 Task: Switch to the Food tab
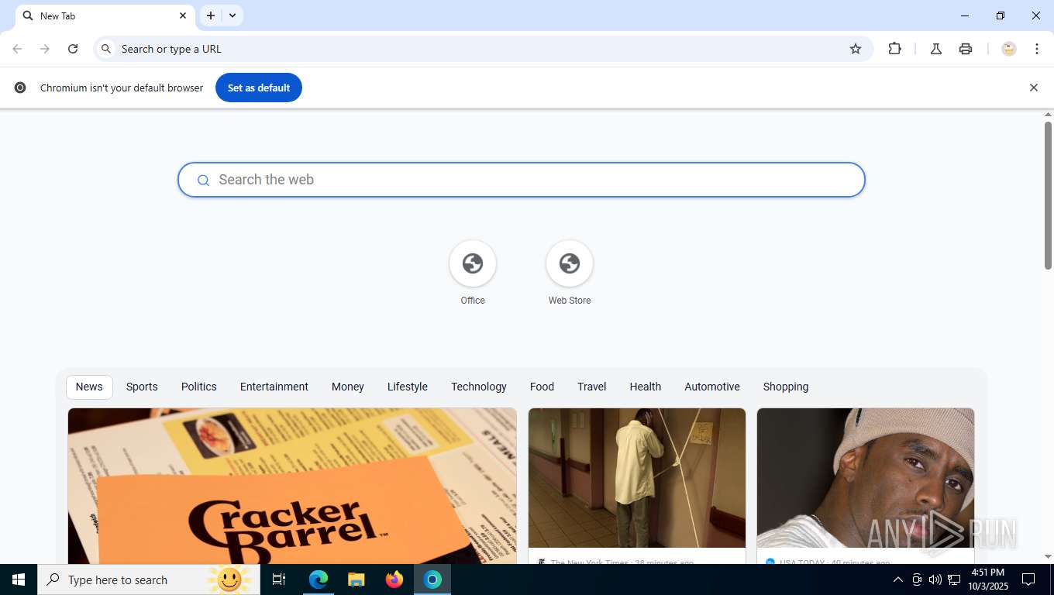tap(542, 387)
